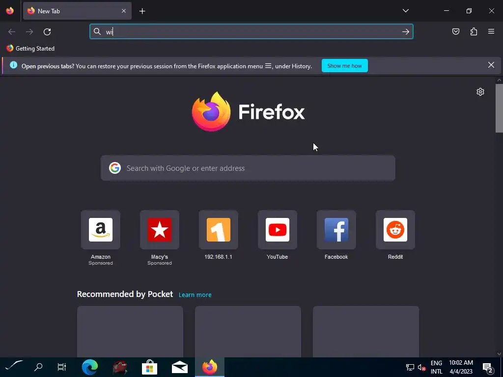The height and width of the screenshot is (377, 503).
Task: Click the address bar containing 'wi'
Action: [251, 31]
